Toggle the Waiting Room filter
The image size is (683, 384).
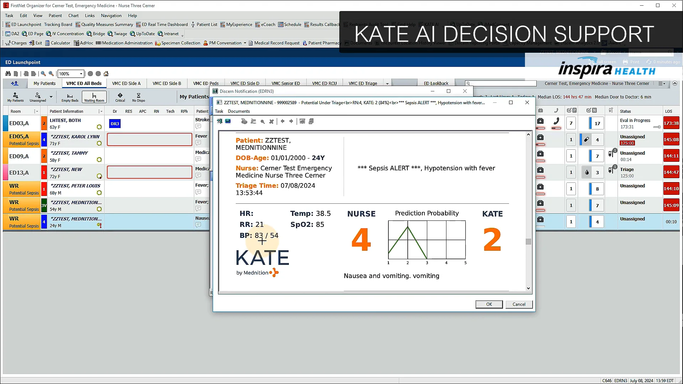click(94, 97)
